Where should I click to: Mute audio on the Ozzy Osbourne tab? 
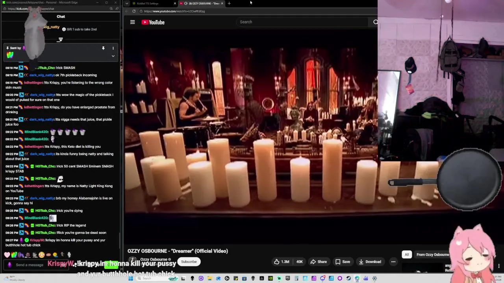point(185,4)
